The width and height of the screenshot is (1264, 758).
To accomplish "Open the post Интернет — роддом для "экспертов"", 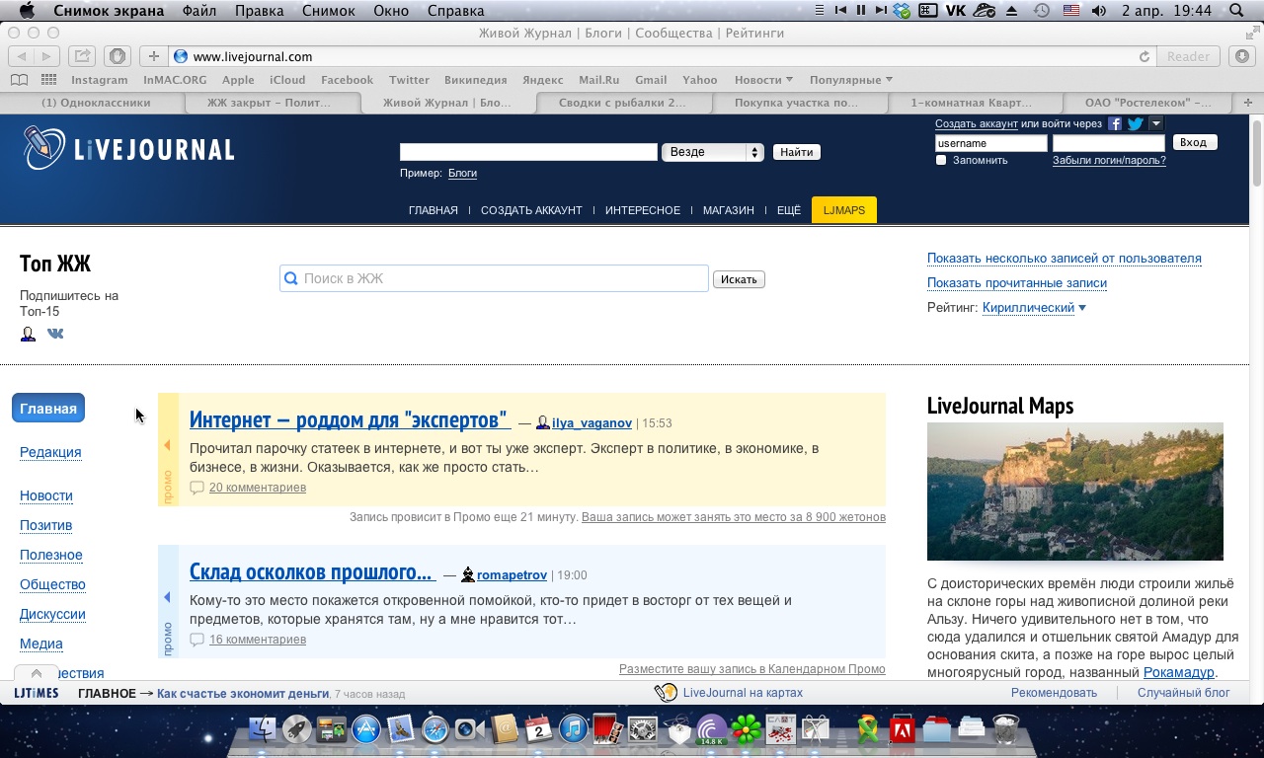I will [x=349, y=419].
